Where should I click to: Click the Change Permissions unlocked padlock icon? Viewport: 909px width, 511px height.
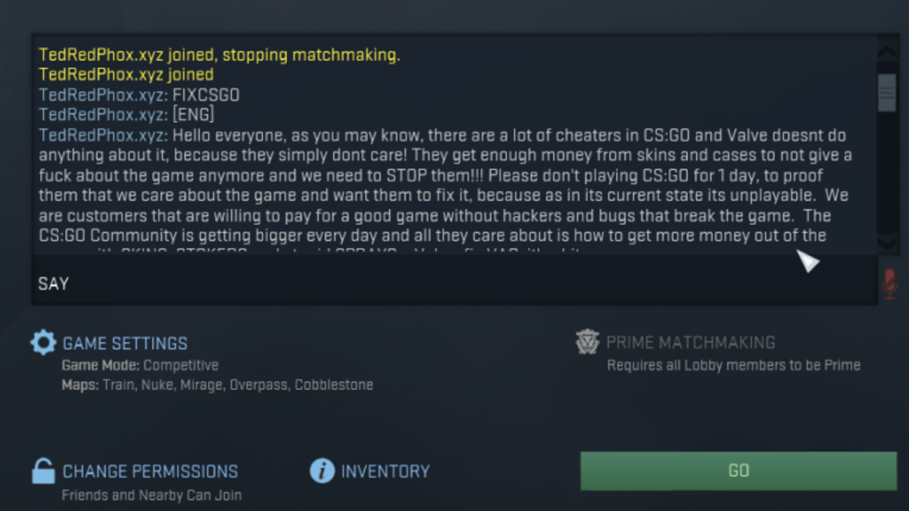click(x=43, y=471)
